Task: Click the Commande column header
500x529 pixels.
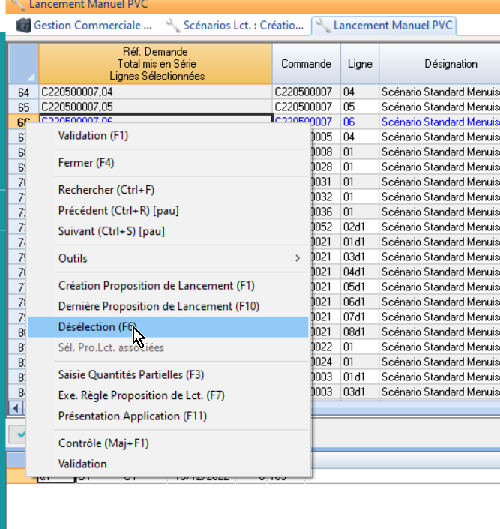Action: (306, 64)
